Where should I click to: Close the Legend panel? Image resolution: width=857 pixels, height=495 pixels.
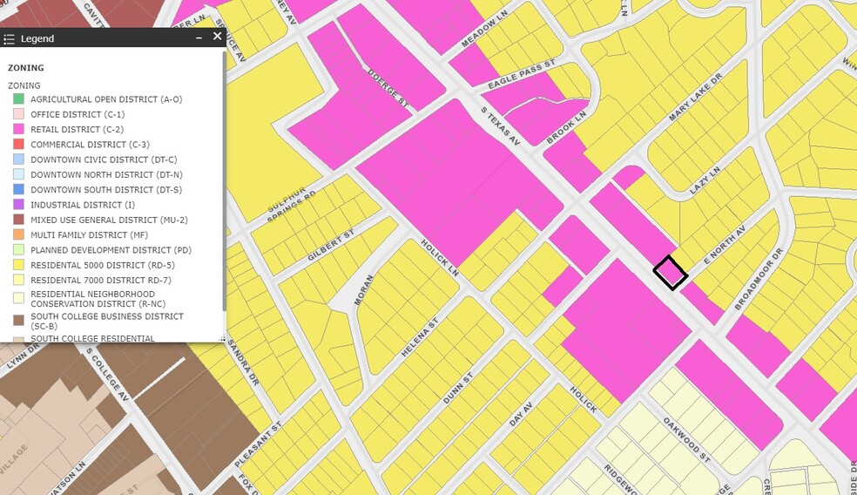tap(217, 36)
